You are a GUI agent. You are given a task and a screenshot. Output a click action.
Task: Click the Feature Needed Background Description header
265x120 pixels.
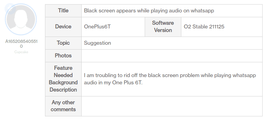(x=63, y=79)
